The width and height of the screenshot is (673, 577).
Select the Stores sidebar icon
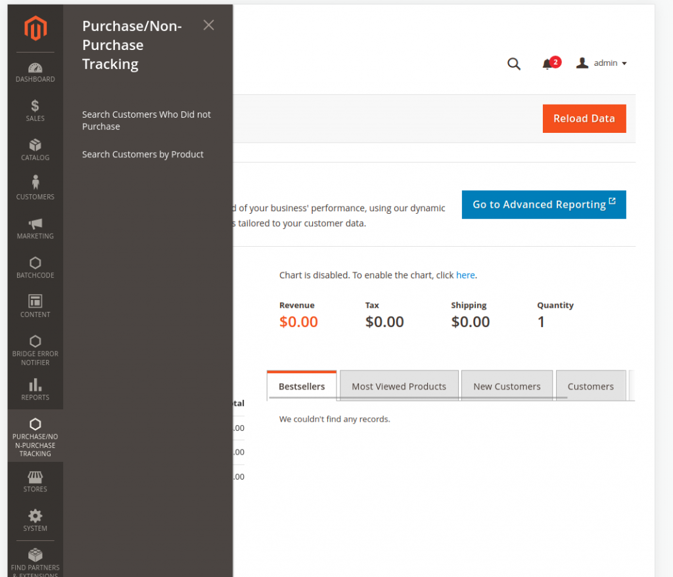35,480
